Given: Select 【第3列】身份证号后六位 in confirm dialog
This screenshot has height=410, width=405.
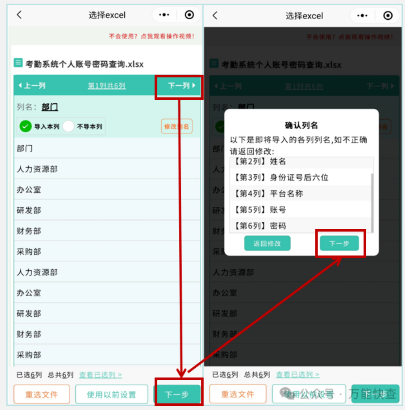Looking at the screenshot, I should pyautogui.click(x=301, y=178).
